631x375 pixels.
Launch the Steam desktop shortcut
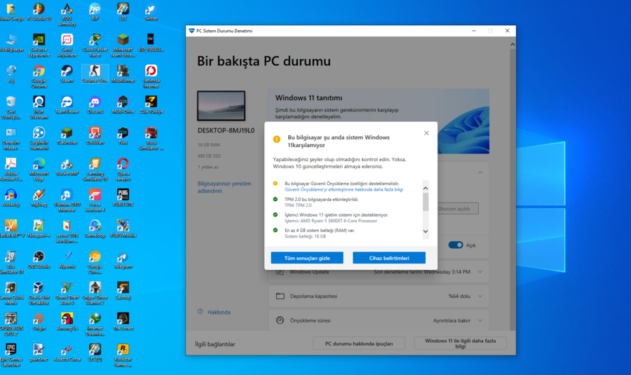point(67,74)
